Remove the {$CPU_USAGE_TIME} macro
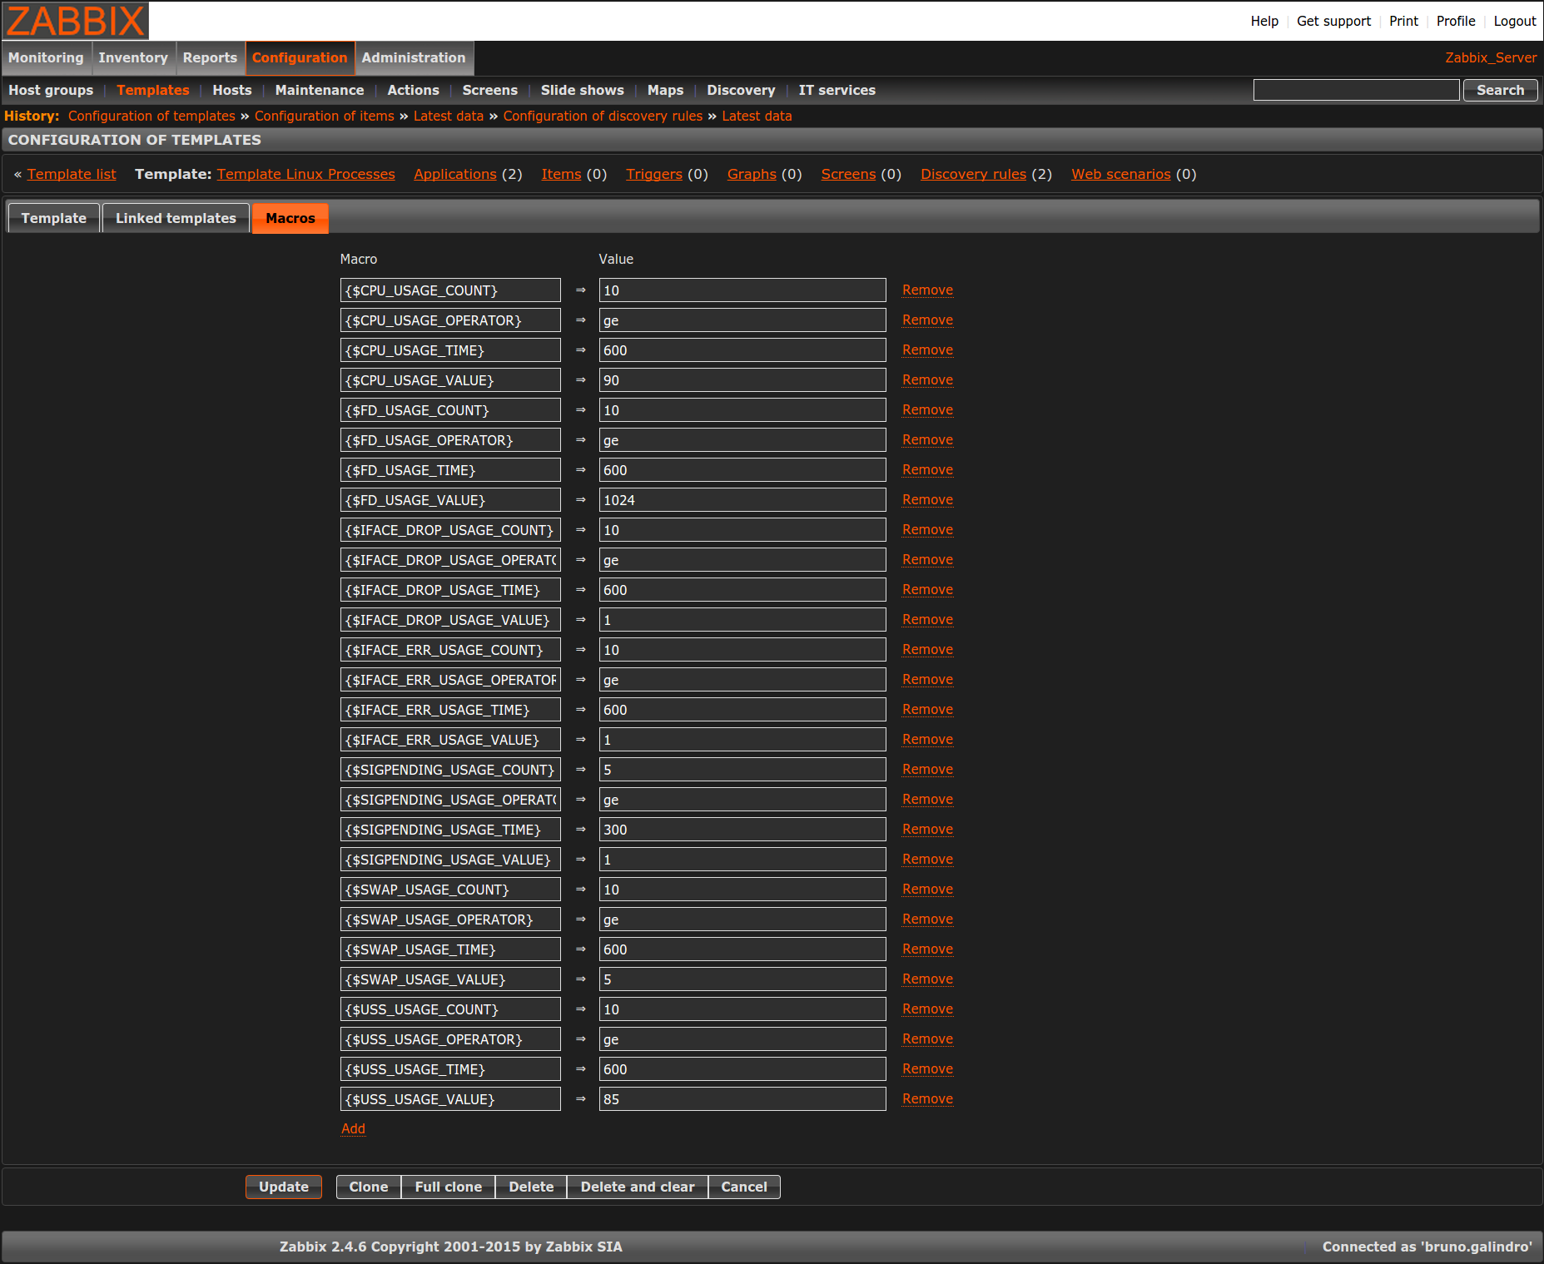Viewport: 1544px width, 1264px height. pos(927,349)
